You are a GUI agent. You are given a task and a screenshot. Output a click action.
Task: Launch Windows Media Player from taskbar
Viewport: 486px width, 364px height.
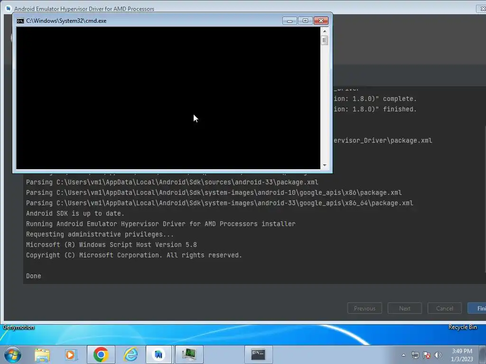point(71,355)
